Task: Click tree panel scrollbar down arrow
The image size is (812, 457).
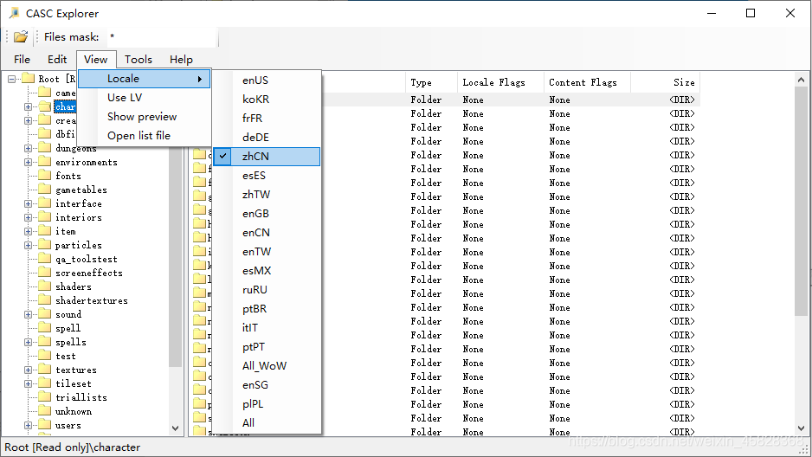Action: [x=175, y=428]
